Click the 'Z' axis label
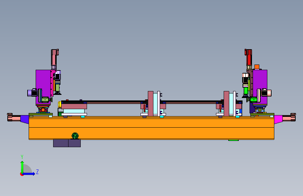 click(x=37, y=172)
